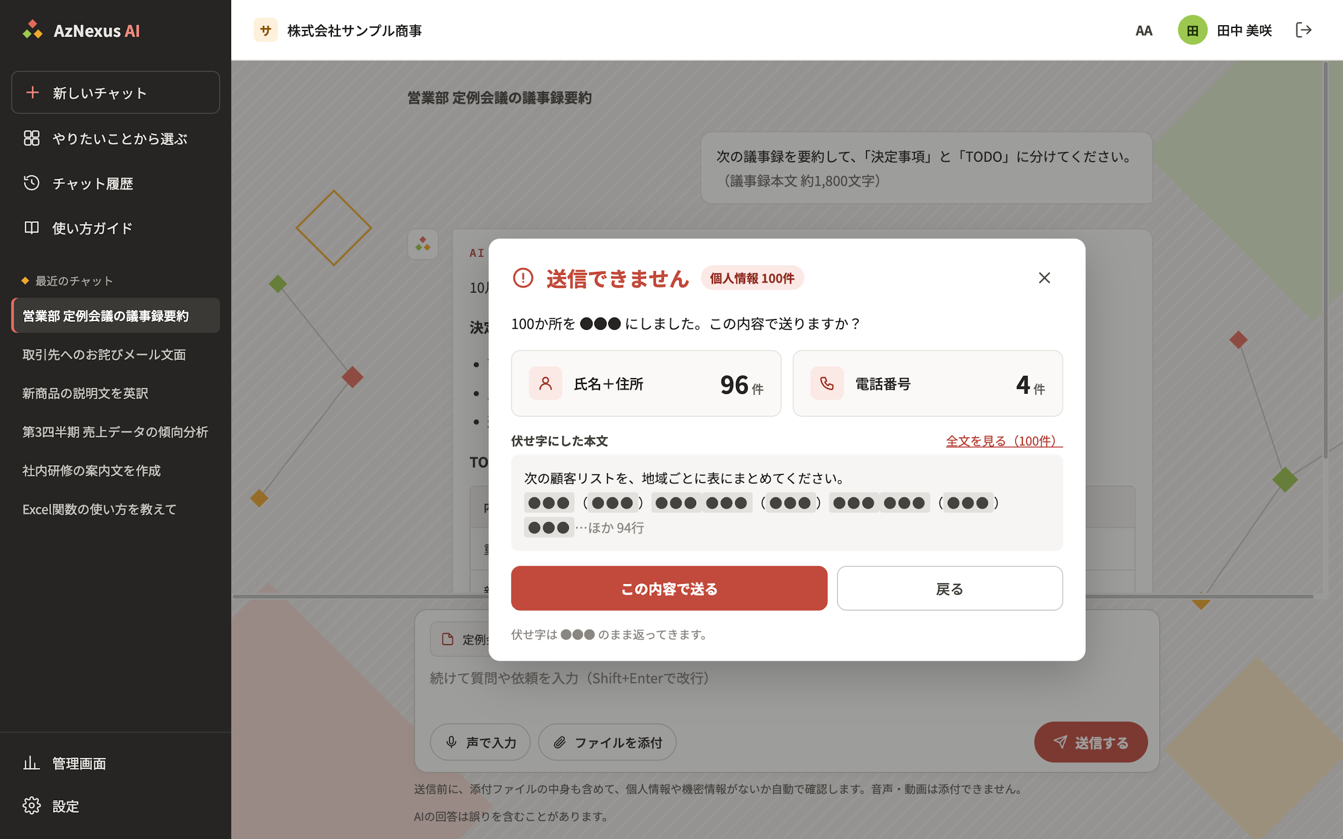Click ファイルを添付 paperclip button
The width and height of the screenshot is (1343, 839).
[x=607, y=742]
